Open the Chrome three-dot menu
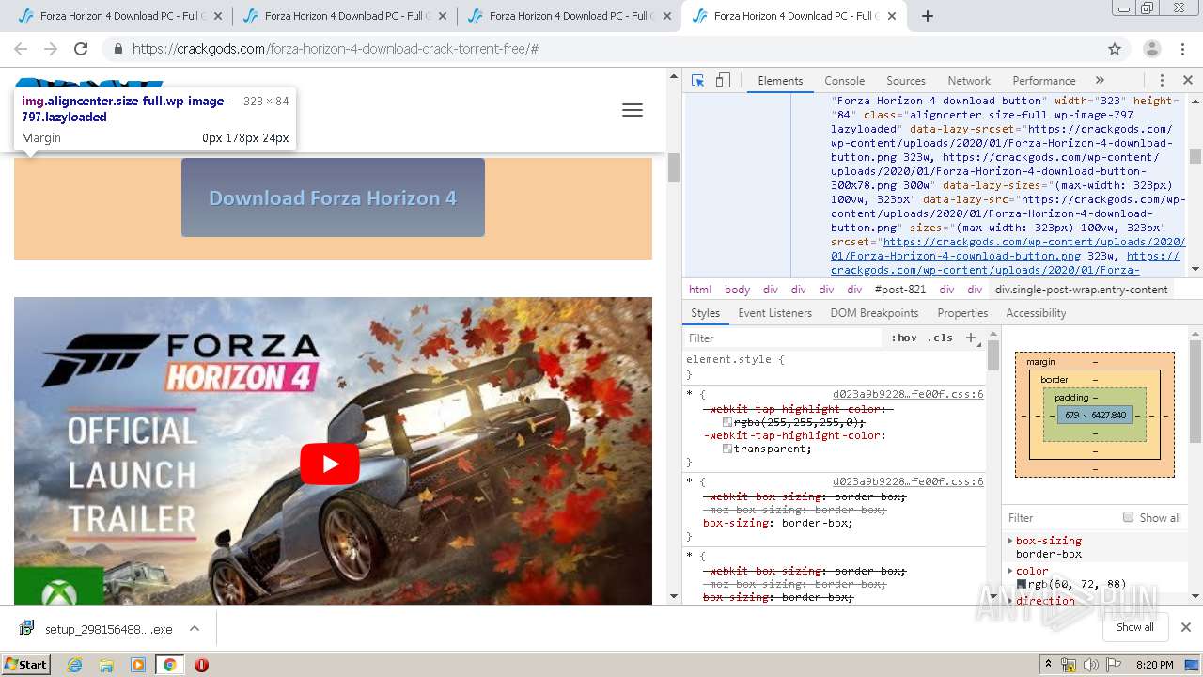Screen dimensions: 1203x677 coord(1184,49)
